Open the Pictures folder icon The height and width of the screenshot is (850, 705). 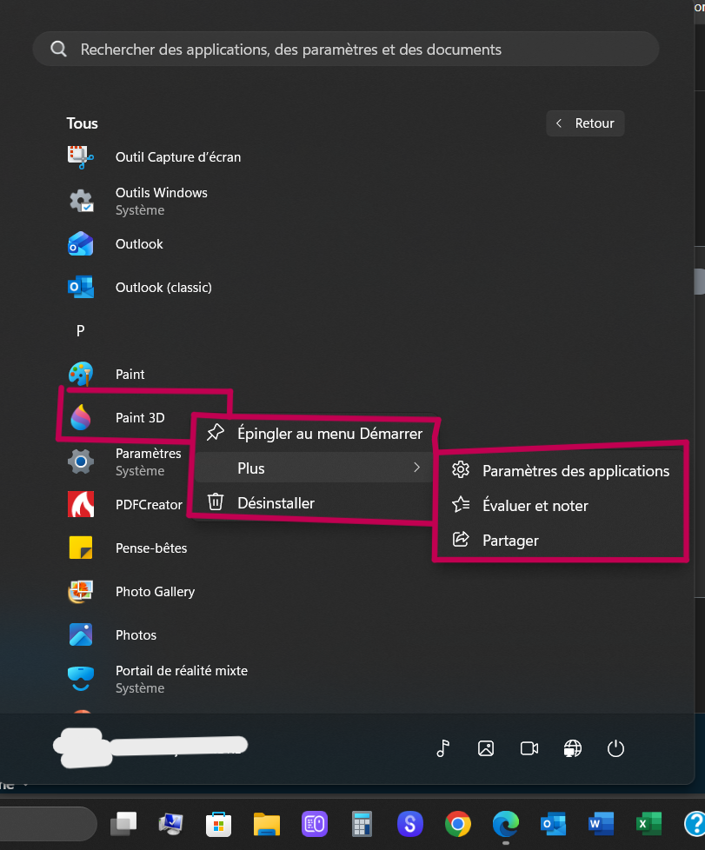point(486,748)
